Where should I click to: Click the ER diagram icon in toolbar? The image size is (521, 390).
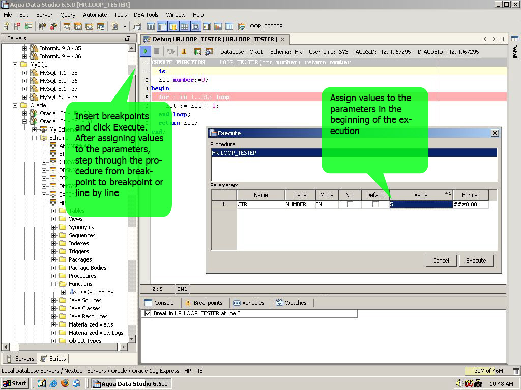207,26
